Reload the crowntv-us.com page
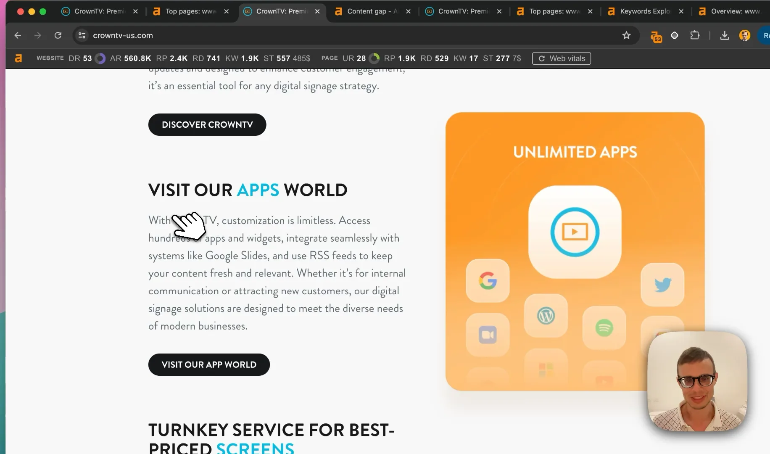Viewport: 770px width, 454px height. pos(58,36)
